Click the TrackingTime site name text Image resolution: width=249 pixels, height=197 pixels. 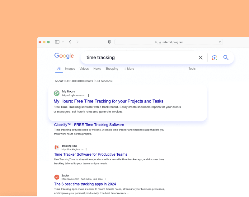[x=69, y=146]
